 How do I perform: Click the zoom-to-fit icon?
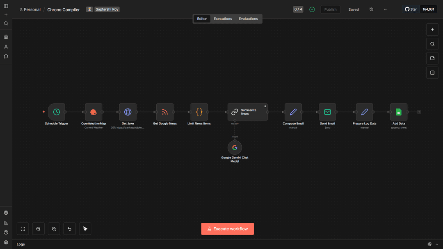[23, 229]
